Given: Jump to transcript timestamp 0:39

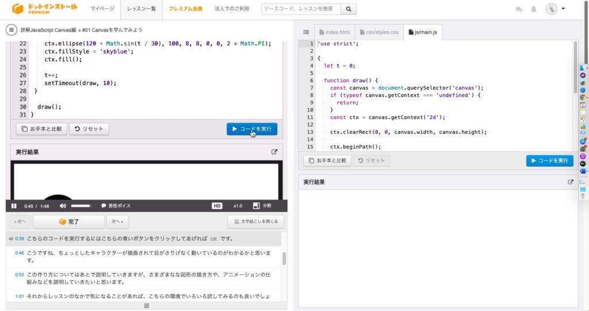Looking at the screenshot, I should 20,239.
